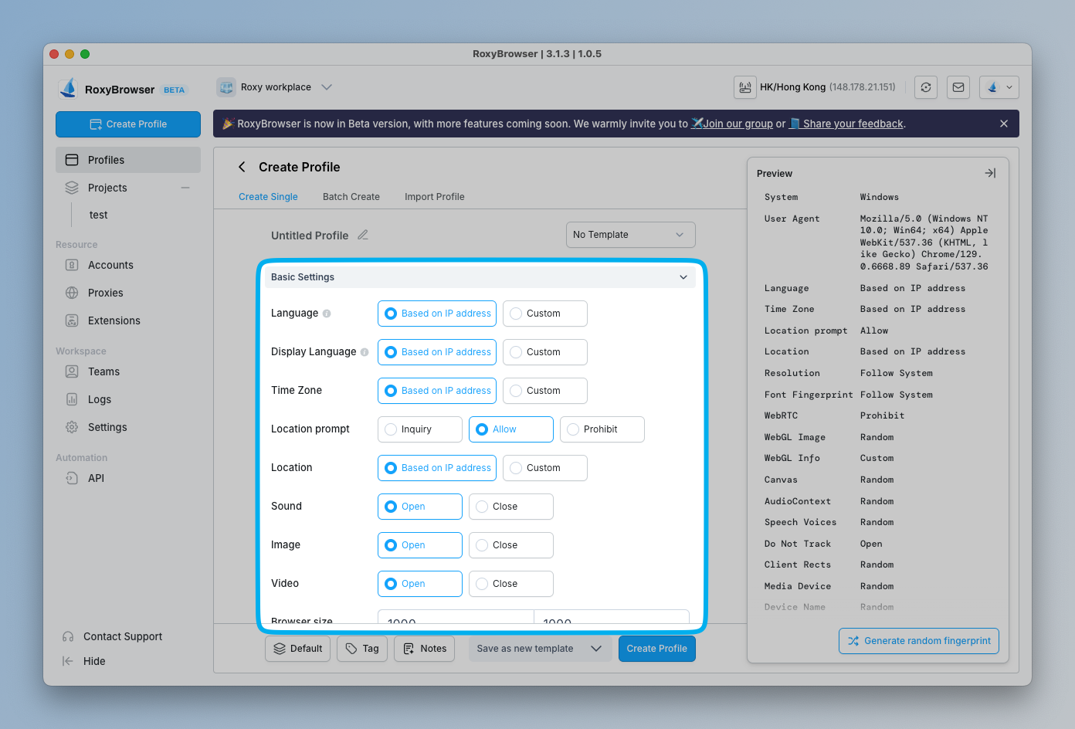
Task: Set Sound to Open
Action: tap(420, 507)
